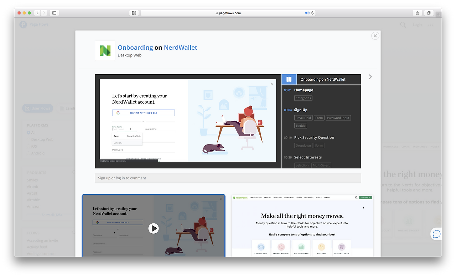Play the sign-up thumbnail video below the player

pos(154,228)
